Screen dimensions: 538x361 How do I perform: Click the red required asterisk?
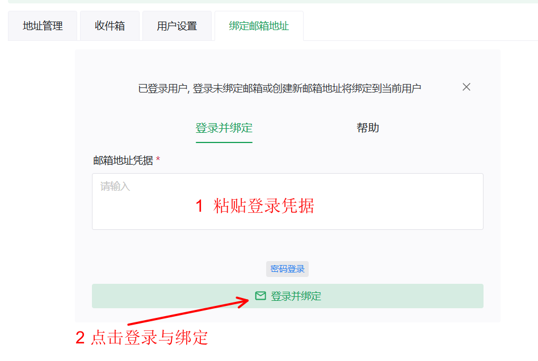pos(158,161)
